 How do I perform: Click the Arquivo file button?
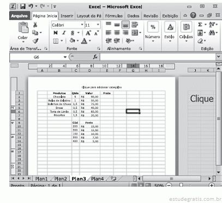click(20, 16)
